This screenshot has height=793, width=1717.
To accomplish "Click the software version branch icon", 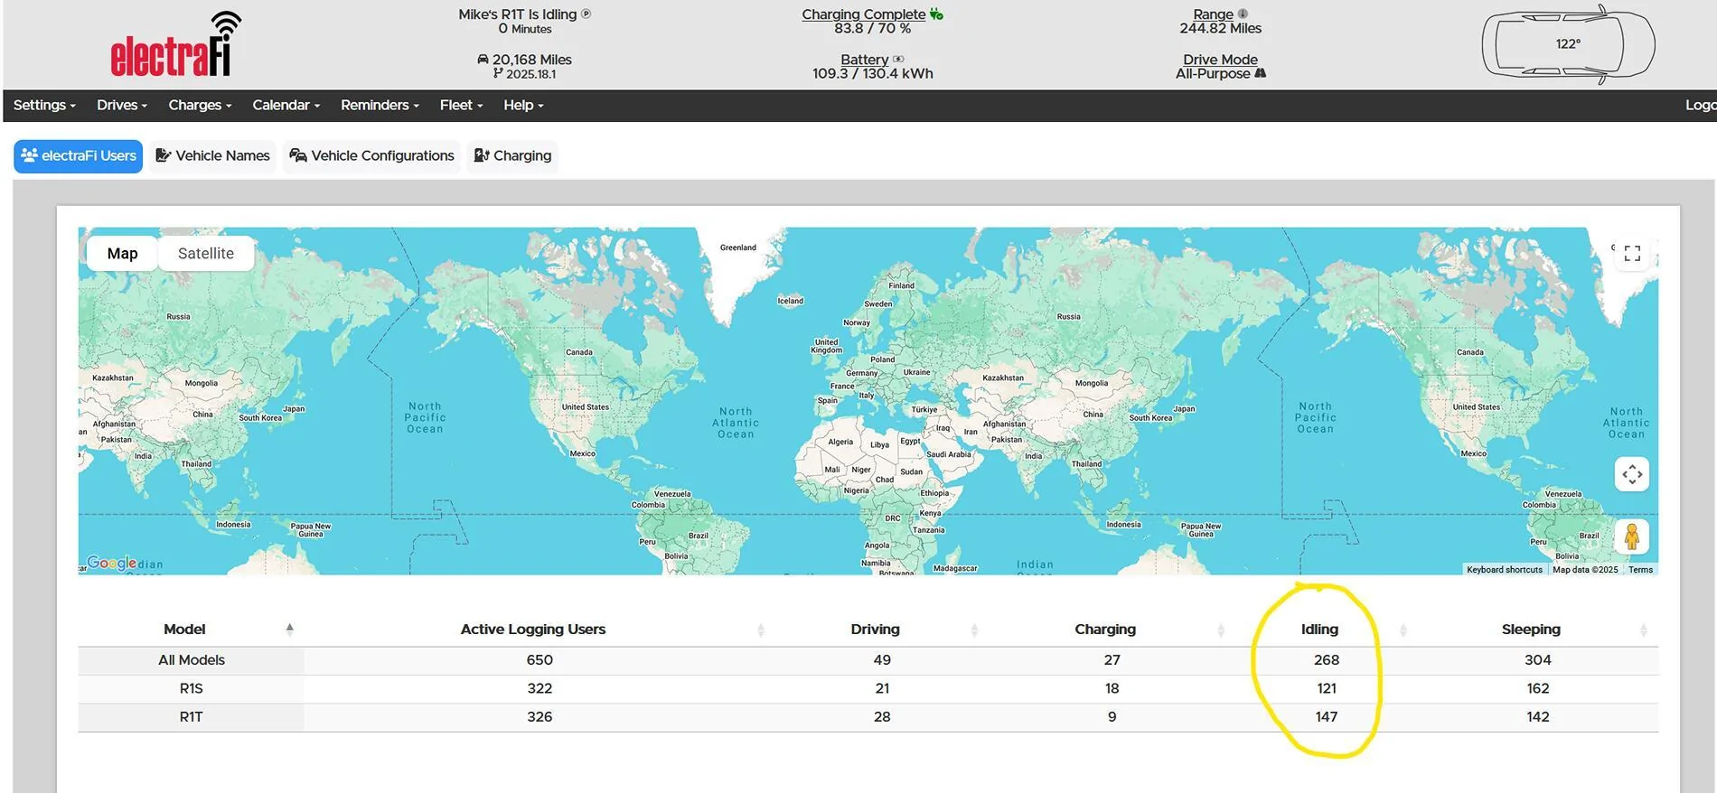I will coord(498,74).
